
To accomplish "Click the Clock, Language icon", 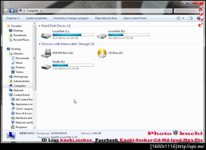I will pos(13,109).
